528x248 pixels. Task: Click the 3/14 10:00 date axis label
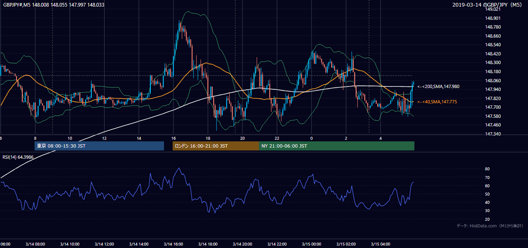tap(69, 244)
